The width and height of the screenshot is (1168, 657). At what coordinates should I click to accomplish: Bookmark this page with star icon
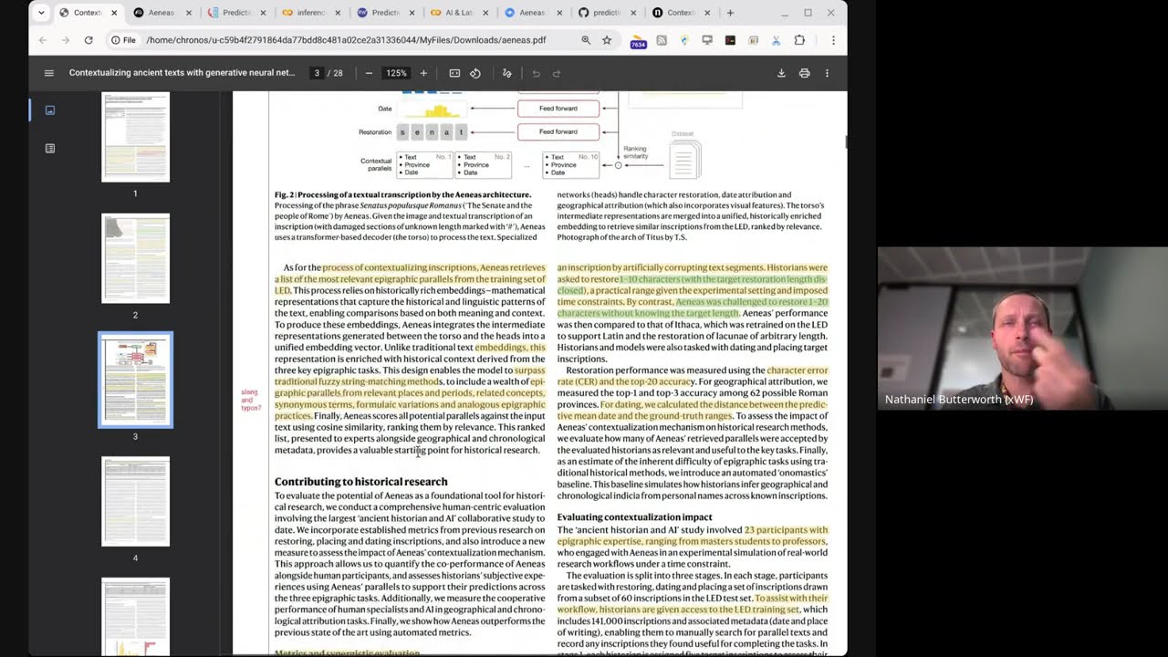607,40
